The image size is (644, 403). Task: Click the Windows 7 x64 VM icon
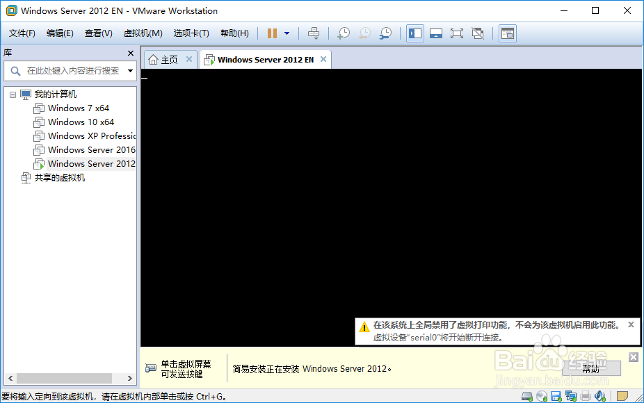pos(39,108)
